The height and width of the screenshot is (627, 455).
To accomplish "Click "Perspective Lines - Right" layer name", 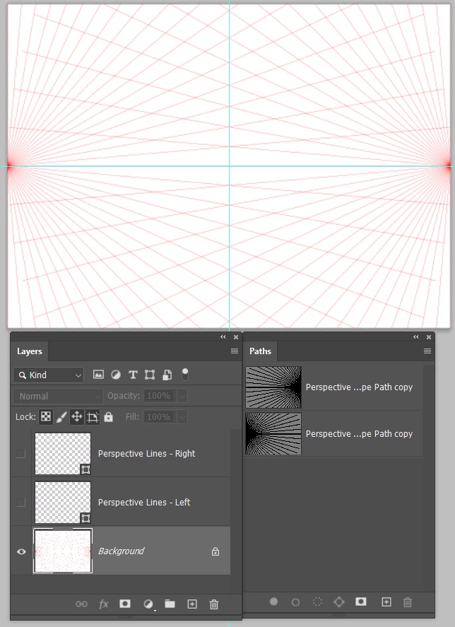I will [x=147, y=453].
